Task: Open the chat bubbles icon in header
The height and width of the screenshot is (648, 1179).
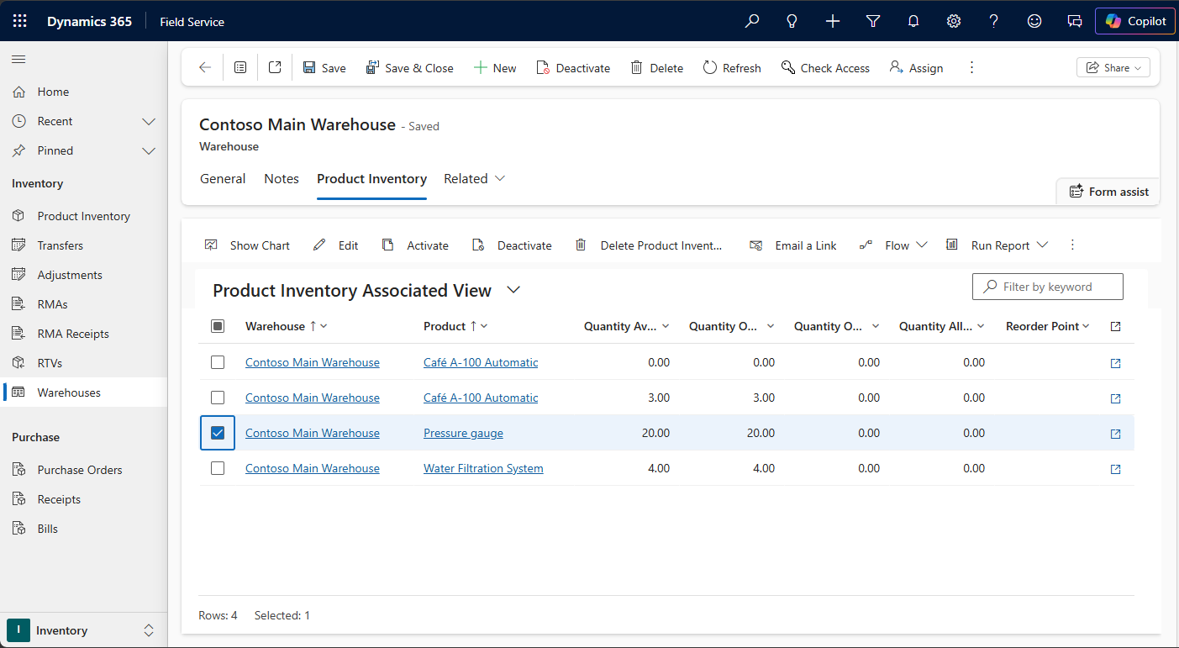Action: 1075,21
